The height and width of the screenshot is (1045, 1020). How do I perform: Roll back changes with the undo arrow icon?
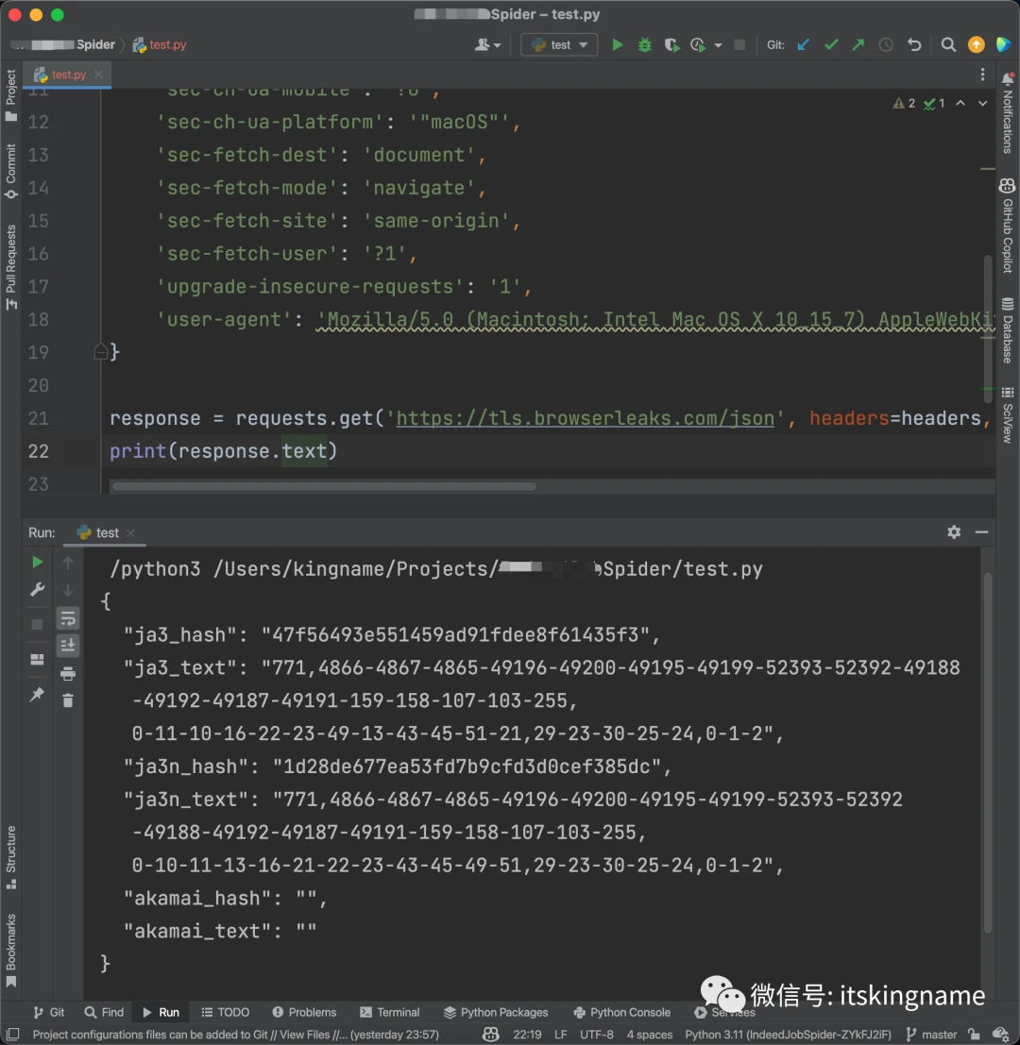pyautogui.click(x=914, y=44)
